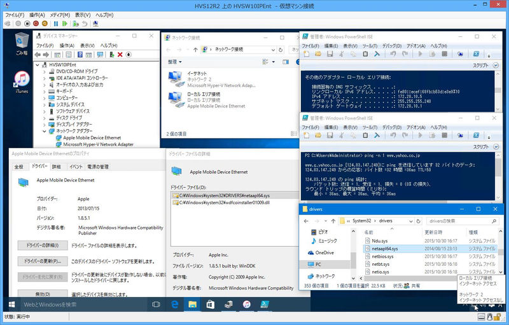Select the ごみ箱 recycle bin desktop icon
This screenshot has width=509, height=325.
pos(22,44)
